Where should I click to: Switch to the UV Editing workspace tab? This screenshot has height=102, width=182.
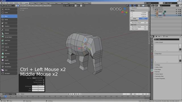coord(45,3)
